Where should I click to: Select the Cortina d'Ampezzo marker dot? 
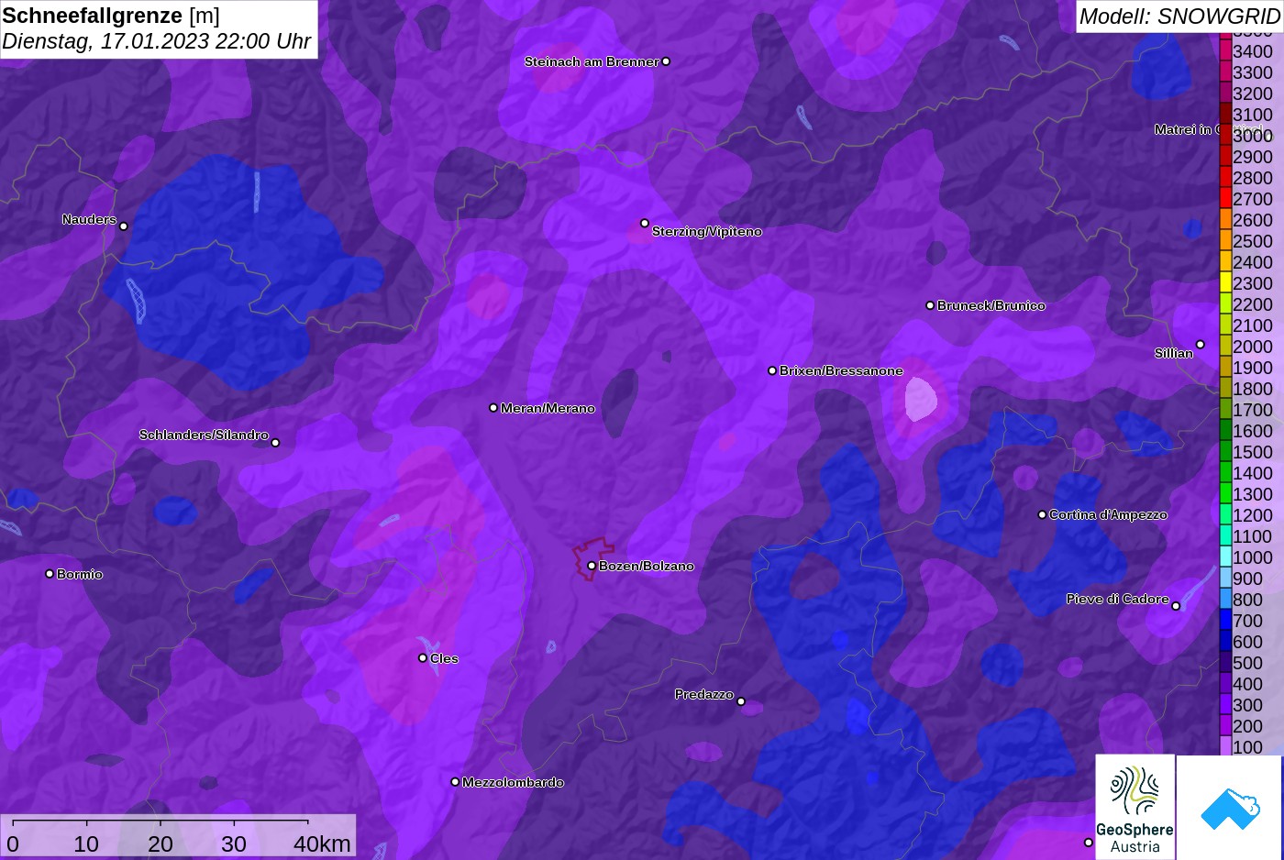pos(1042,514)
